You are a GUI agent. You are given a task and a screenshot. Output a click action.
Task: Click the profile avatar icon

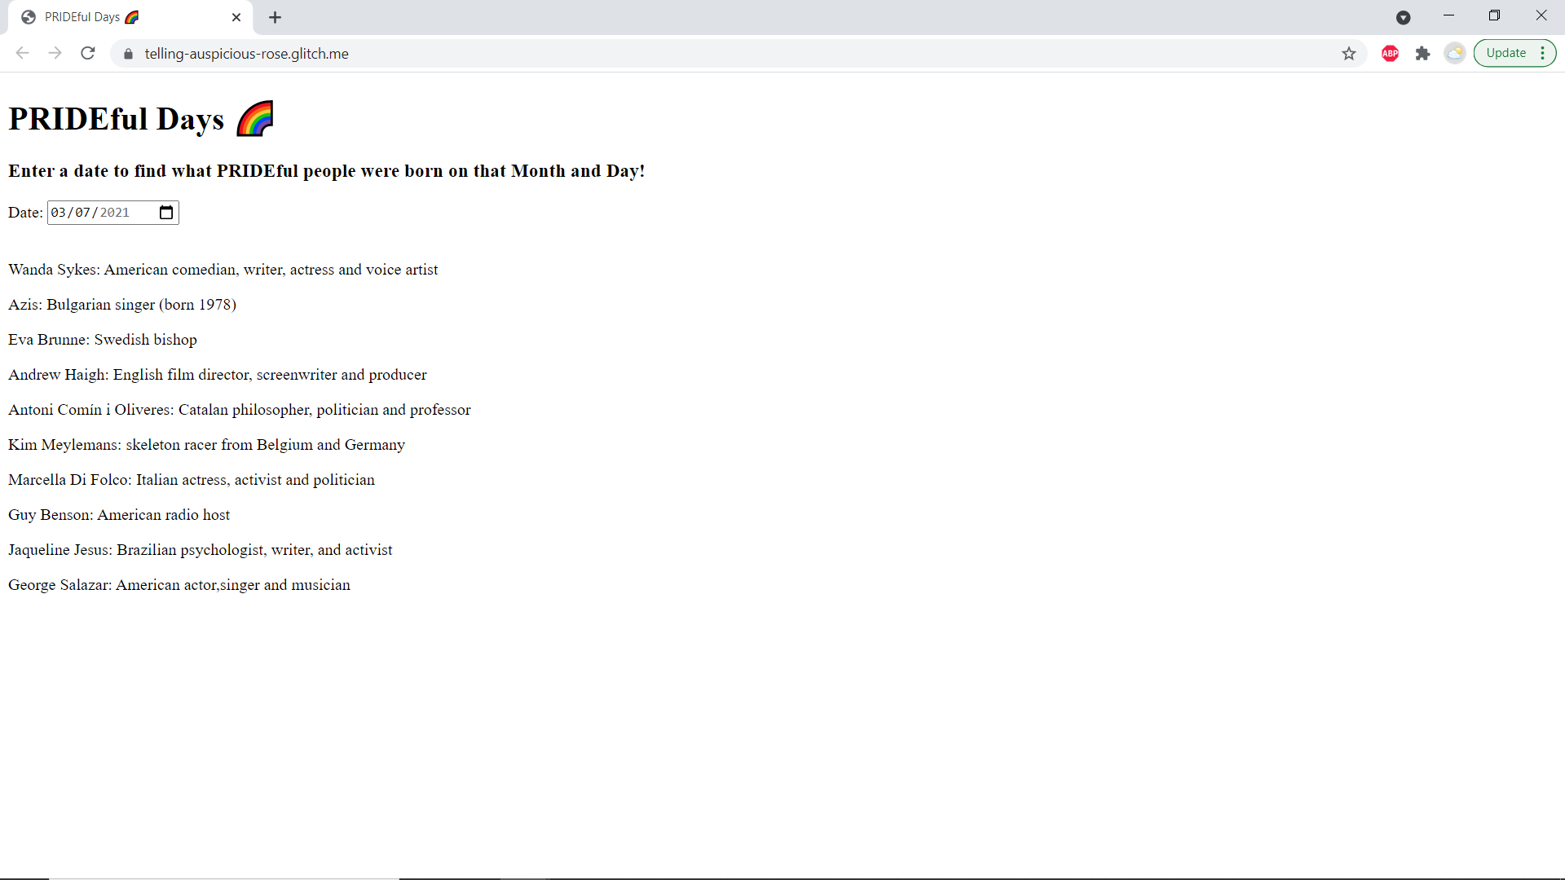[x=1455, y=54]
